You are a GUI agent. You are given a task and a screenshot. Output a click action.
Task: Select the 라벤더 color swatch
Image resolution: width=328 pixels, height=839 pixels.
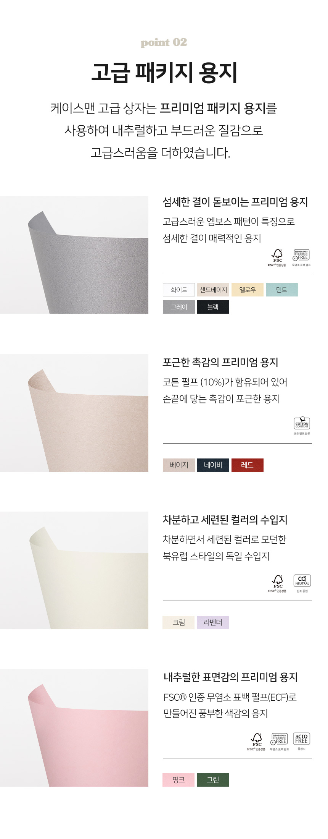[213, 622]
